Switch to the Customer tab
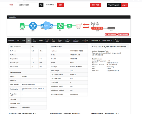This screenshot has height=114, width=142. coord(11,40)
